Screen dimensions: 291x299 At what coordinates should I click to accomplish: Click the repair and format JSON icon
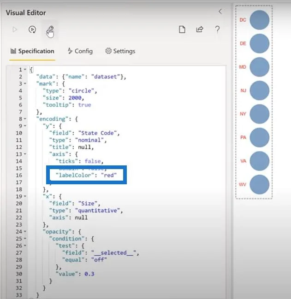50,30
